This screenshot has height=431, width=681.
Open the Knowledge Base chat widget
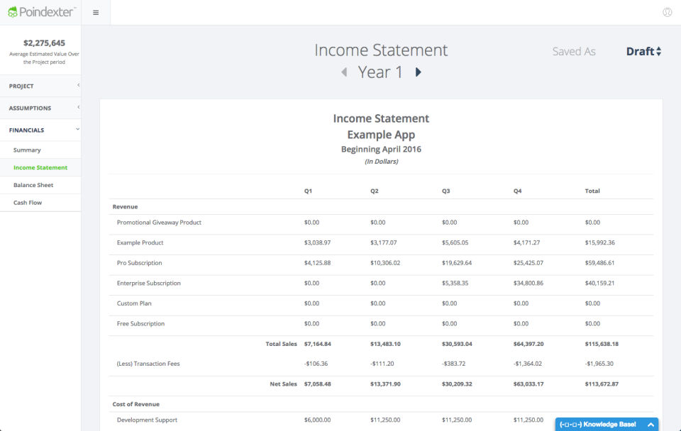click(607, 425)
